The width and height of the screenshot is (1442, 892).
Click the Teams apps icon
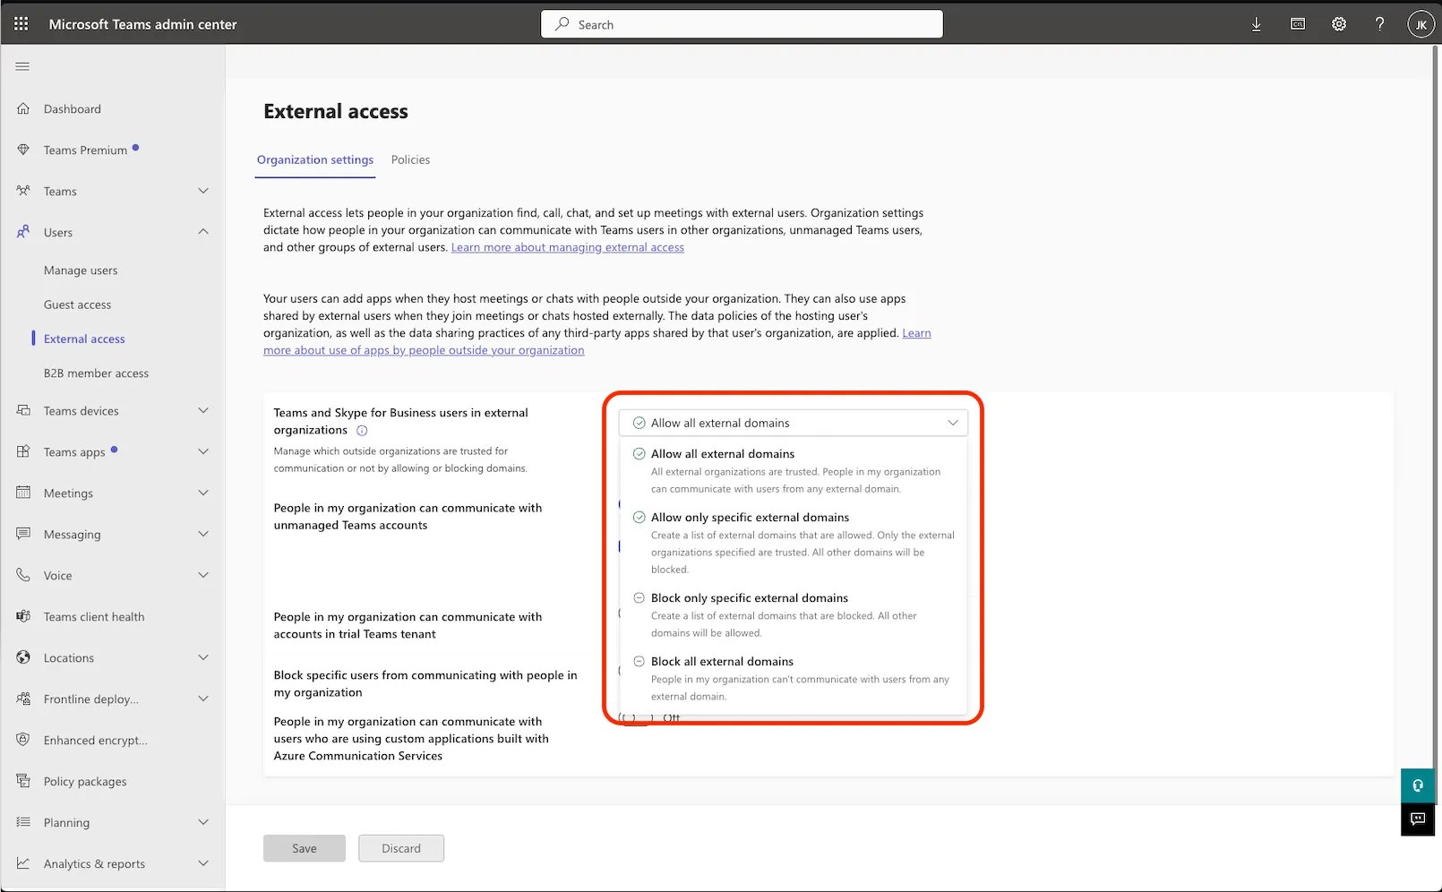[x=23, y=451]
